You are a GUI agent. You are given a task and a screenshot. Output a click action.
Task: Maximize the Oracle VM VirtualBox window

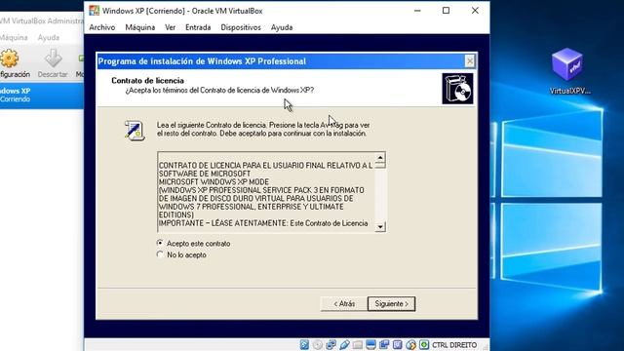(x=447, y=11)
